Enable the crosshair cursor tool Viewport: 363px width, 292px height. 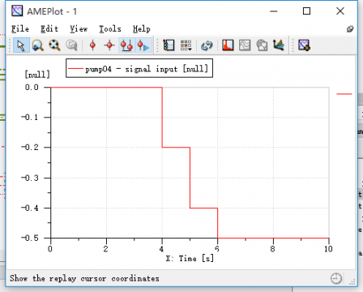coord(109,45)
